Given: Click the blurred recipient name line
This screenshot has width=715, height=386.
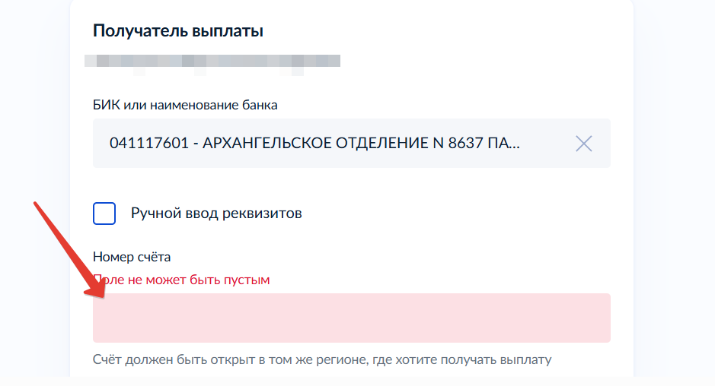Looking at the screenshot, I should click(x=212, y=61).
